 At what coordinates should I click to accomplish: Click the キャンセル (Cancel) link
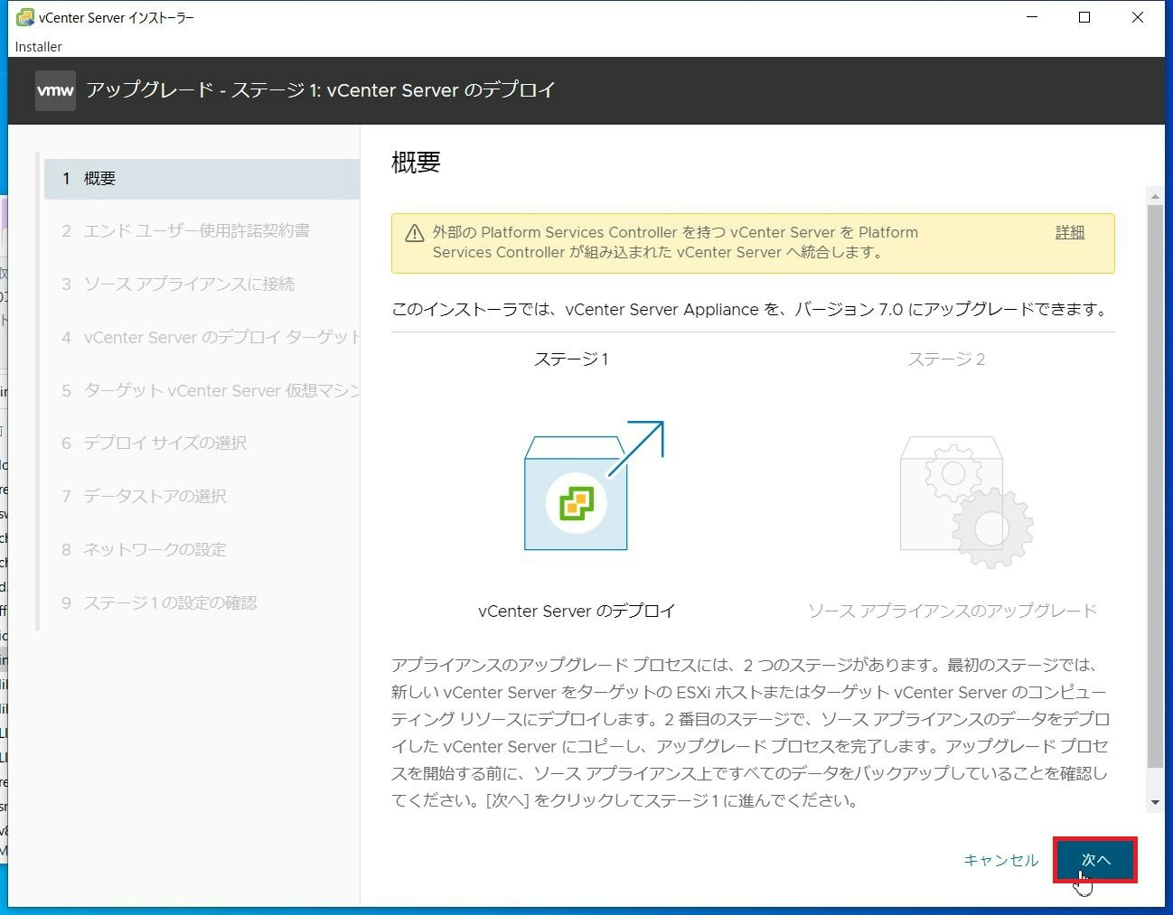point(1001,860)
